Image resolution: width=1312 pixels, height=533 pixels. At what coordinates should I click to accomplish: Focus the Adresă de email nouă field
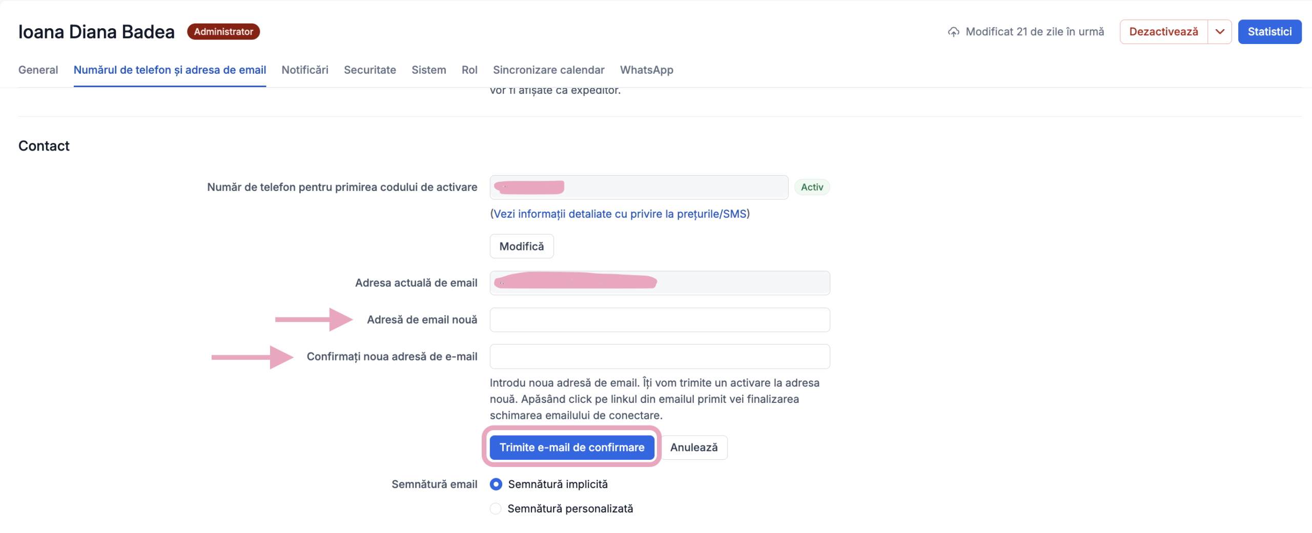pyautogui.click(x=659, y=319)
